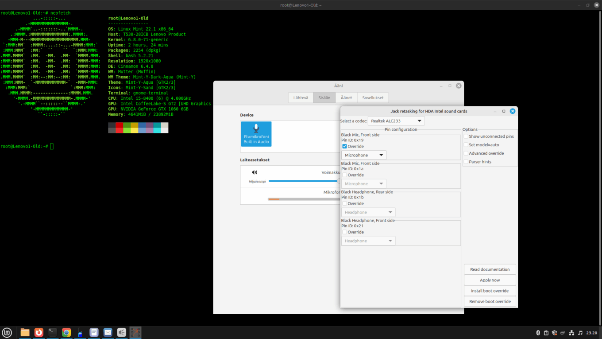This screenshot has width=602, height=339.
Task: Click the Intel graphics tray icon
Action: [563, 333]
